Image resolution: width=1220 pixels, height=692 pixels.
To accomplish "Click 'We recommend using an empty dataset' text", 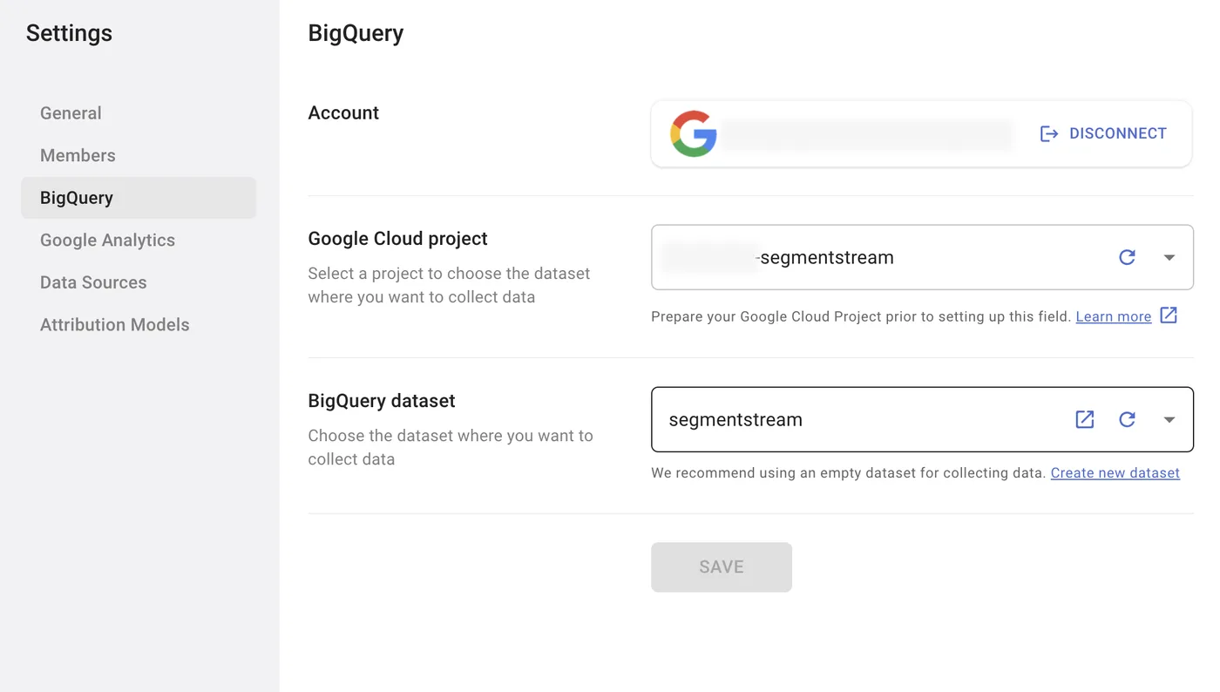I will [x=848, y=473].
